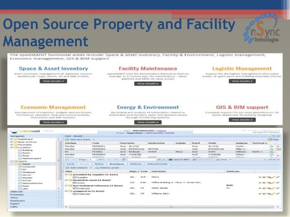The height and width of the screenshot is (217, 290).
Task: Click View details under Facility Maintenance
Action: click(148, 84)
